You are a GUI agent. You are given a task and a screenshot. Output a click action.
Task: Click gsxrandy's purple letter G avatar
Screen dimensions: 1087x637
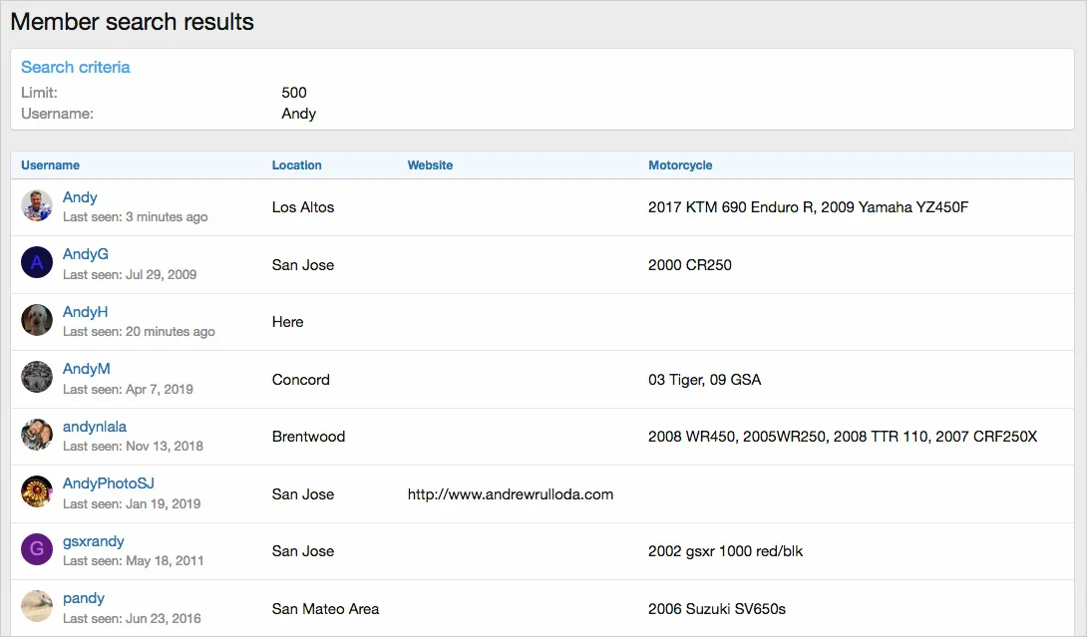(x=37, y=550)
